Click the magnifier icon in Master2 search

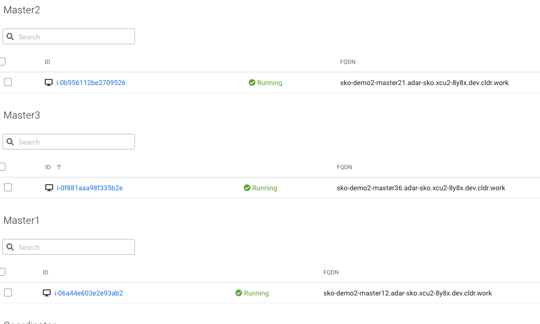point(10,37)
